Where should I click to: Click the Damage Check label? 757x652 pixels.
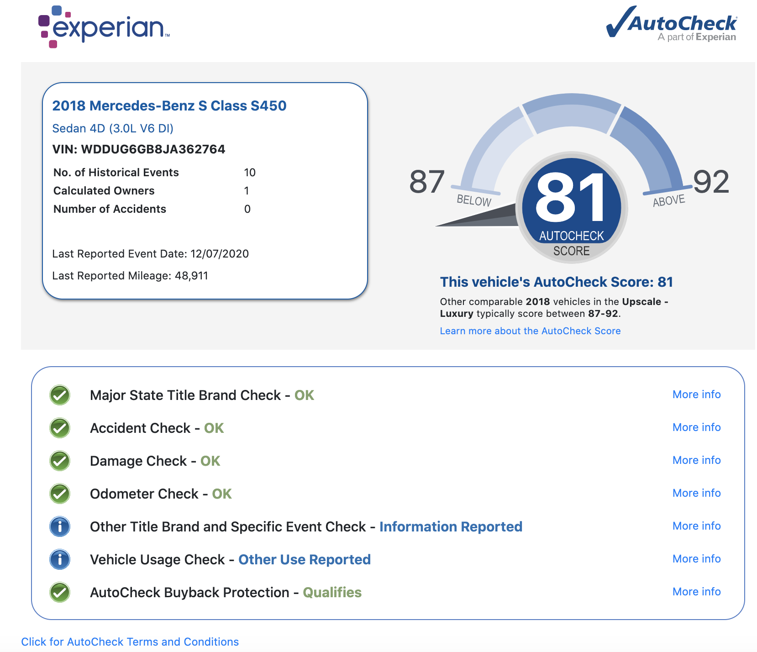[x=138, y=461]
